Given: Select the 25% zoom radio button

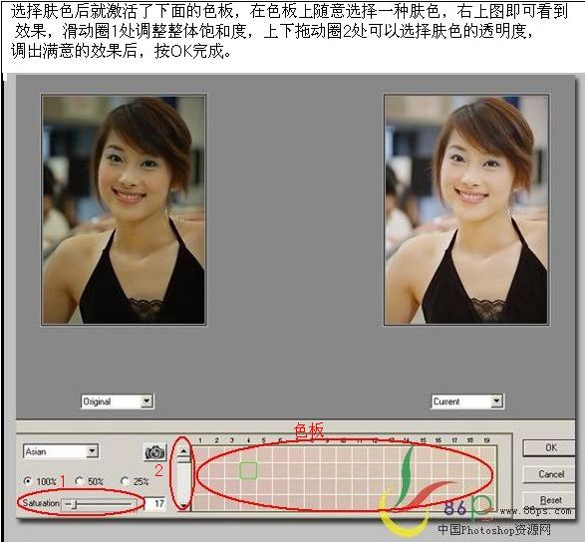Looking at the screenshot, I should [125, 481].
